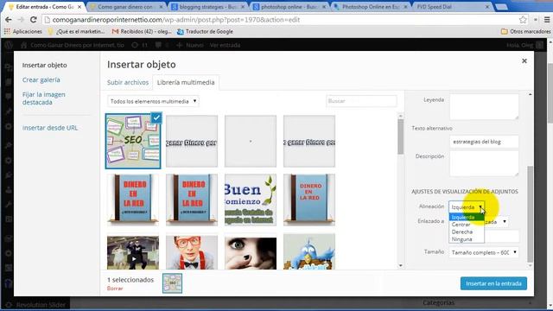
Task: Select the SEO mind map thumbnail
Action: (133, 141)
